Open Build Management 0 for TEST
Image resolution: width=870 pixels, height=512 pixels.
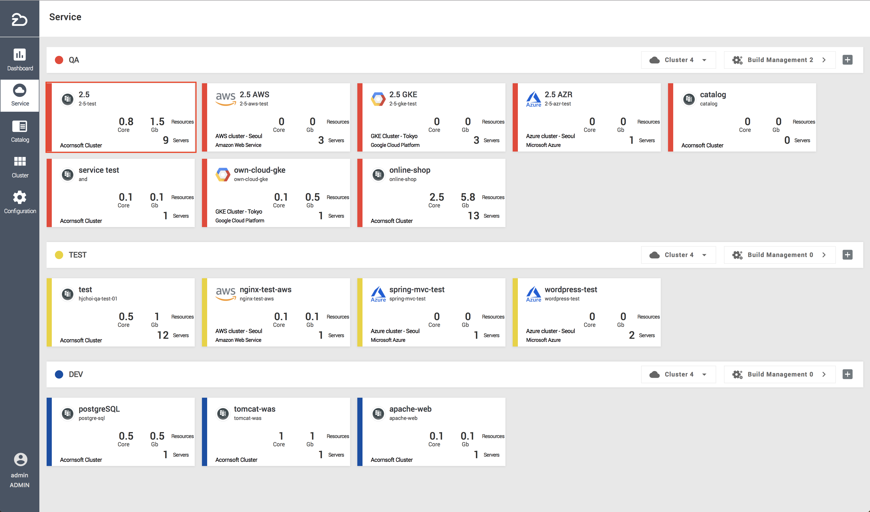point(780,255)
